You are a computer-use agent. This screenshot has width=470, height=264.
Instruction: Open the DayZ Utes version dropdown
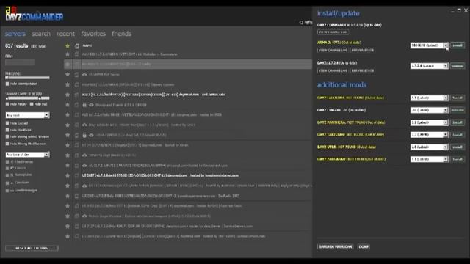429,147
